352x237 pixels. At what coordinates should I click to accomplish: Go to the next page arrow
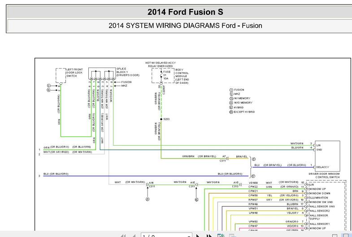[198, 236]
